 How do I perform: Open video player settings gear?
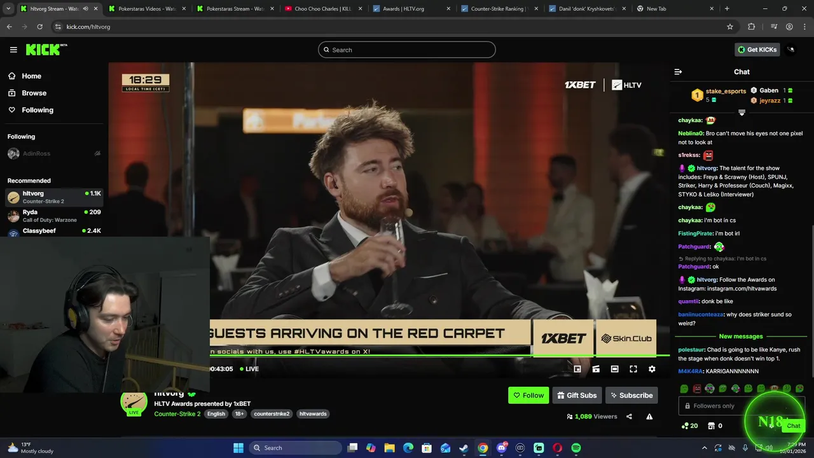tap(652, 369)
